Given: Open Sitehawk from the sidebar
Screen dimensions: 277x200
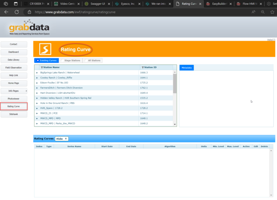Looking at the screenshot, I should pos(14,114).
